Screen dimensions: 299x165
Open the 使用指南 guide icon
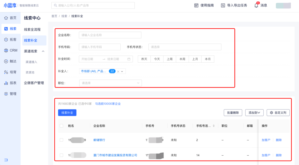(x=197, y=5)
